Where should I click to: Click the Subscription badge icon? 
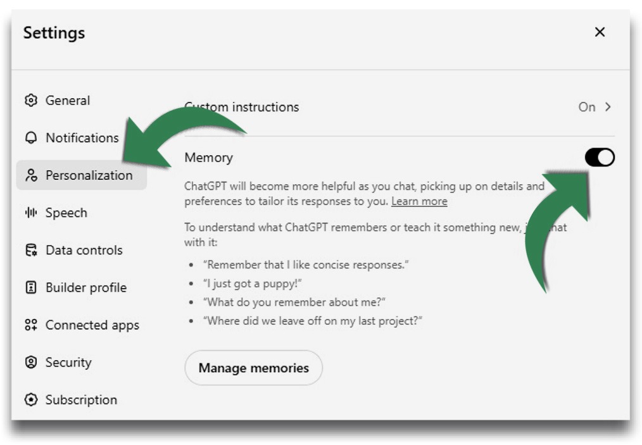(x=30, y=400)
